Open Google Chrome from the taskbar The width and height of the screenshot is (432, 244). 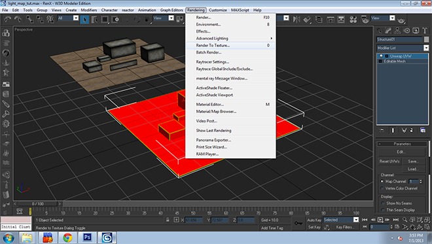67,237
